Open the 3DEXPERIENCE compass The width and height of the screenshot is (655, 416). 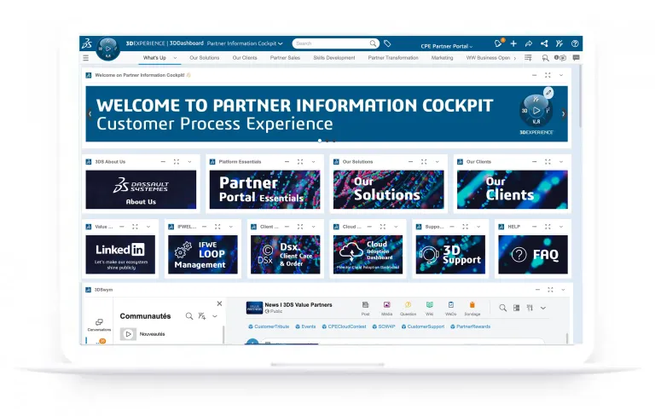click(x=108, y=49)
